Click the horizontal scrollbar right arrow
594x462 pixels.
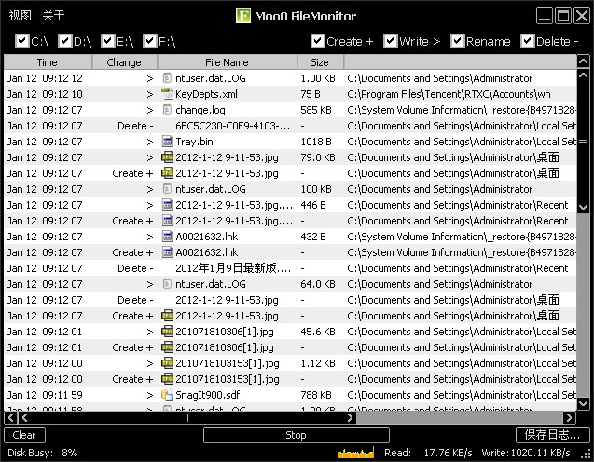pos(570,418)
